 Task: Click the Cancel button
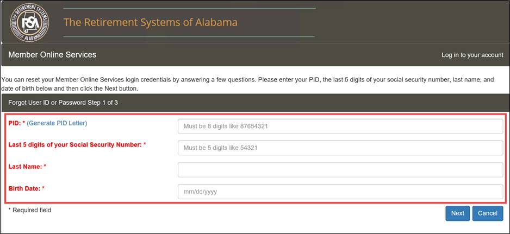488,213
